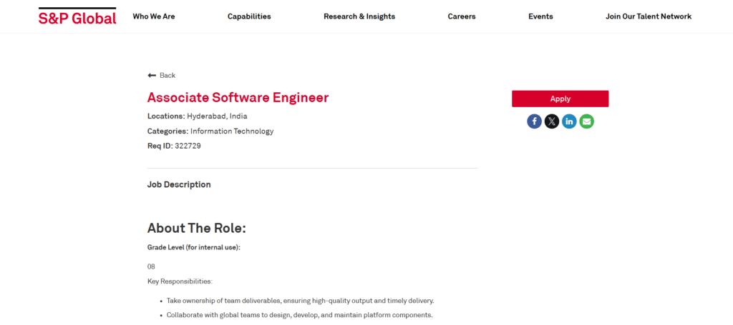
Task: Share this job on X
Action: [552, 121]
